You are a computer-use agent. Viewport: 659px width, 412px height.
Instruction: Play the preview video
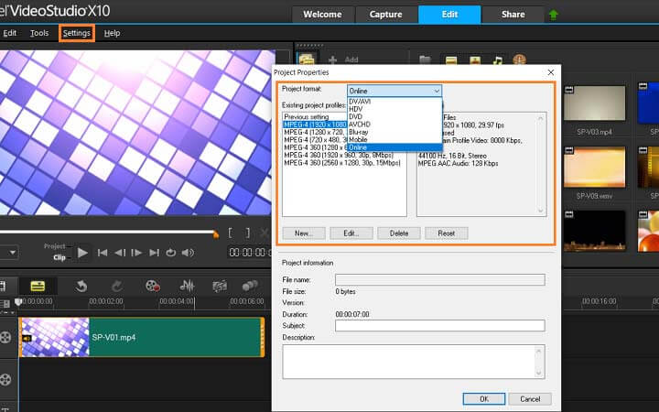82,253
